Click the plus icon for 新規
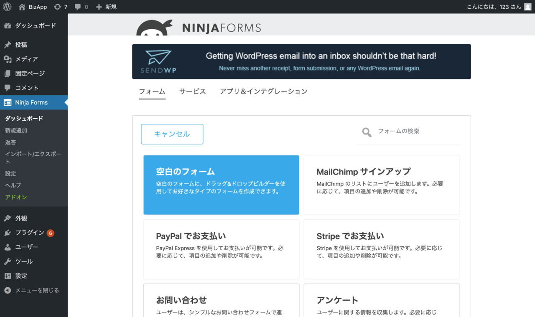This screenshot has width=535, height=317. click(x=99, y=7)
